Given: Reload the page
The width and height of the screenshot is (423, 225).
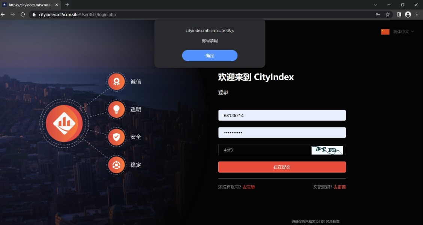Looking at the screenshot, I should [22, 15].
